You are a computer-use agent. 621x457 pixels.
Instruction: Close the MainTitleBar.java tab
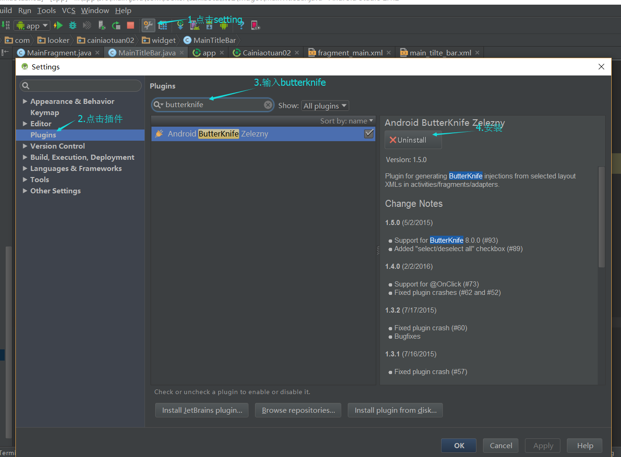click(x=182, y=53)
